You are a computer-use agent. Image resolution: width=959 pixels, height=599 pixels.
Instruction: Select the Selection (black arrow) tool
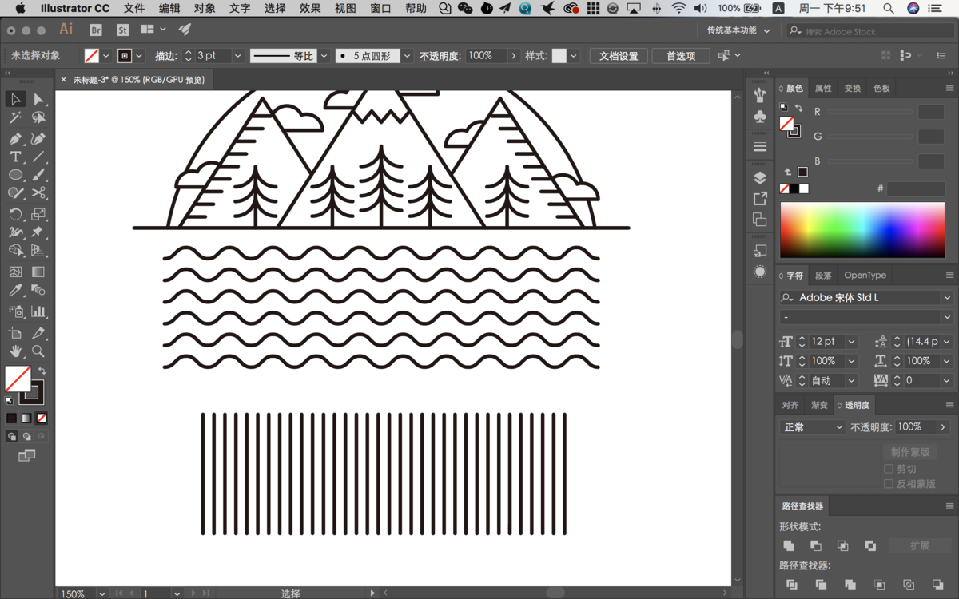pyautogui.click(x=15, y=99)
